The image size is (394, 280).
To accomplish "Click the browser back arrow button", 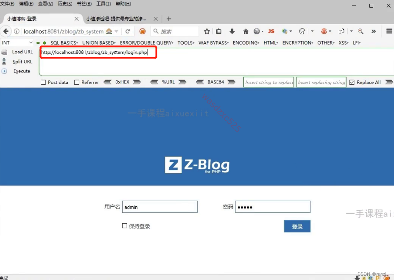I will (x=6, y=31).
